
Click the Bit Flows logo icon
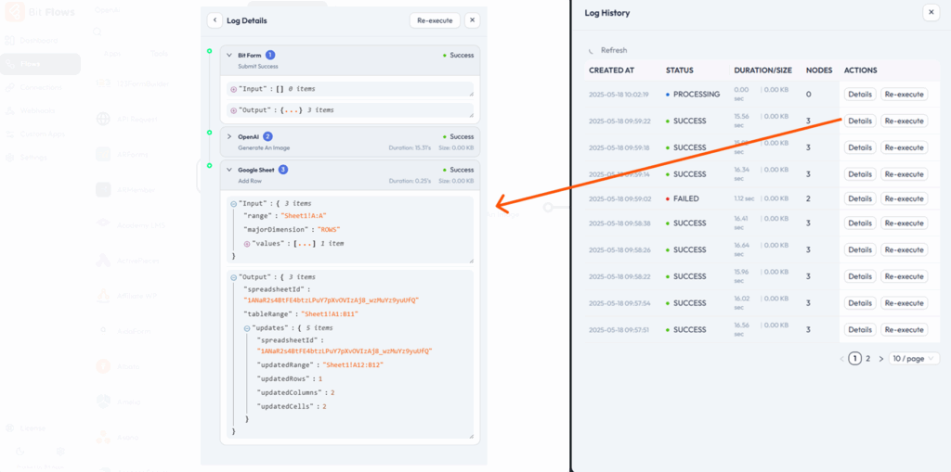click(x=15, y=11)
